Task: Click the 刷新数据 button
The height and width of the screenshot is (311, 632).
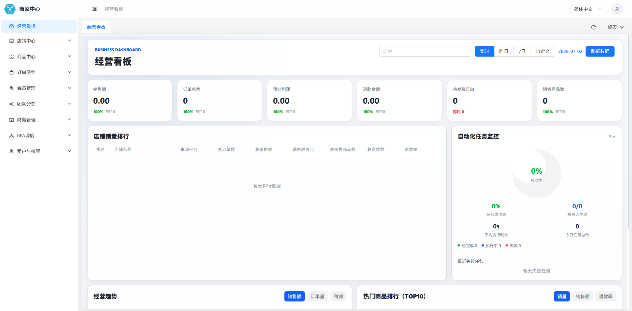Action: coord(600,51)
